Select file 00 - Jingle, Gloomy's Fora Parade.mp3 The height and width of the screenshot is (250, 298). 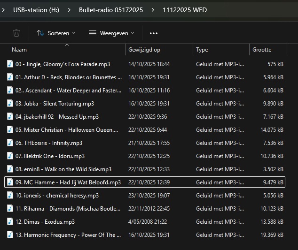coord(63,64)
